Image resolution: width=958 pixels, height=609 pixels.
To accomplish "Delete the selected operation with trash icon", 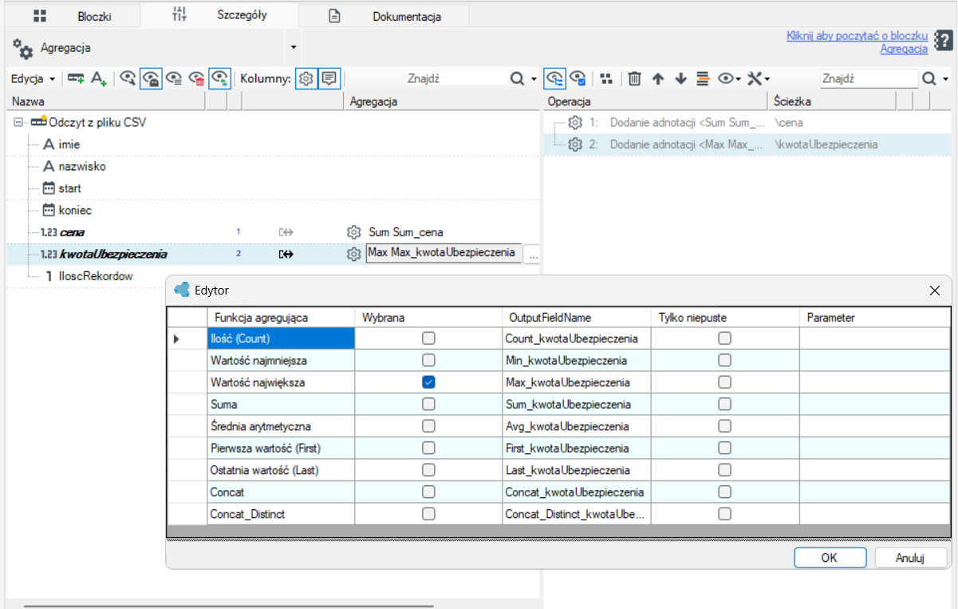I will [634, 79].
